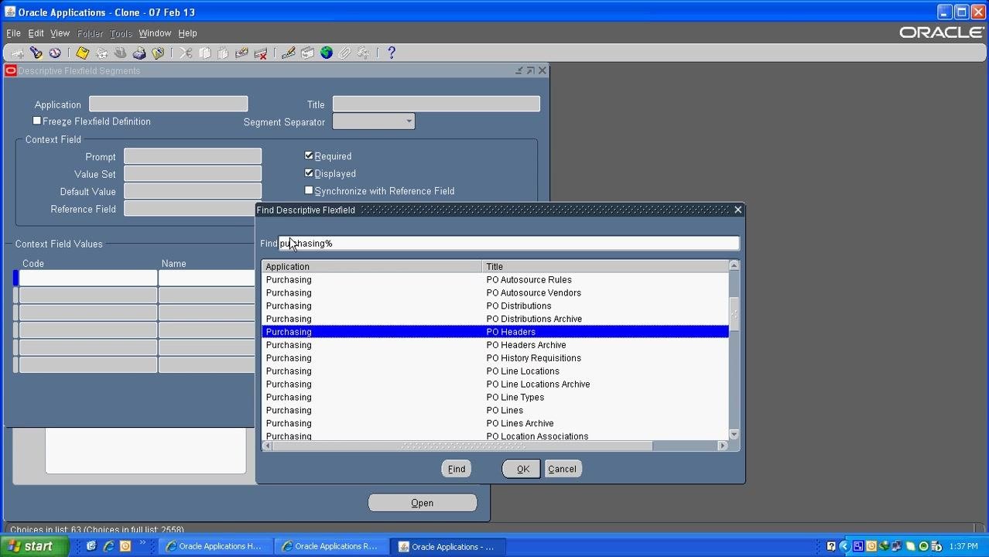
Task: Click the Print toolbar icon
Action: coord(139,53)
